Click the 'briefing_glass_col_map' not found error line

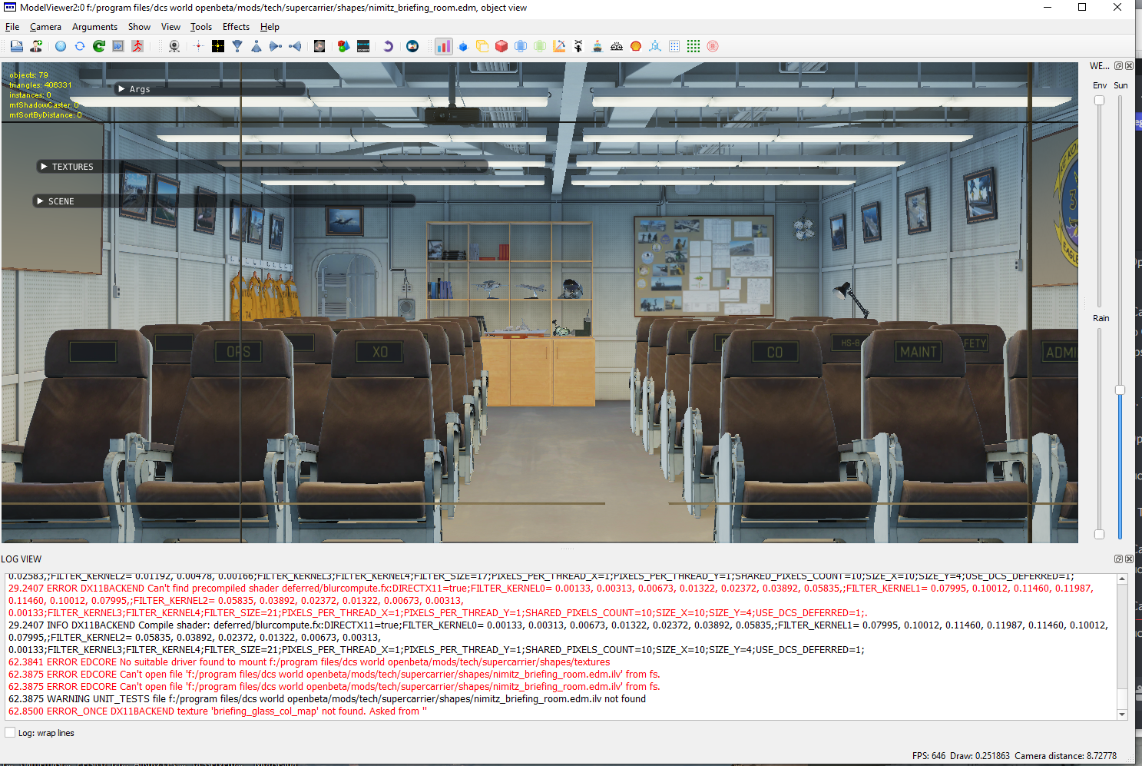[x=217, y=711]
